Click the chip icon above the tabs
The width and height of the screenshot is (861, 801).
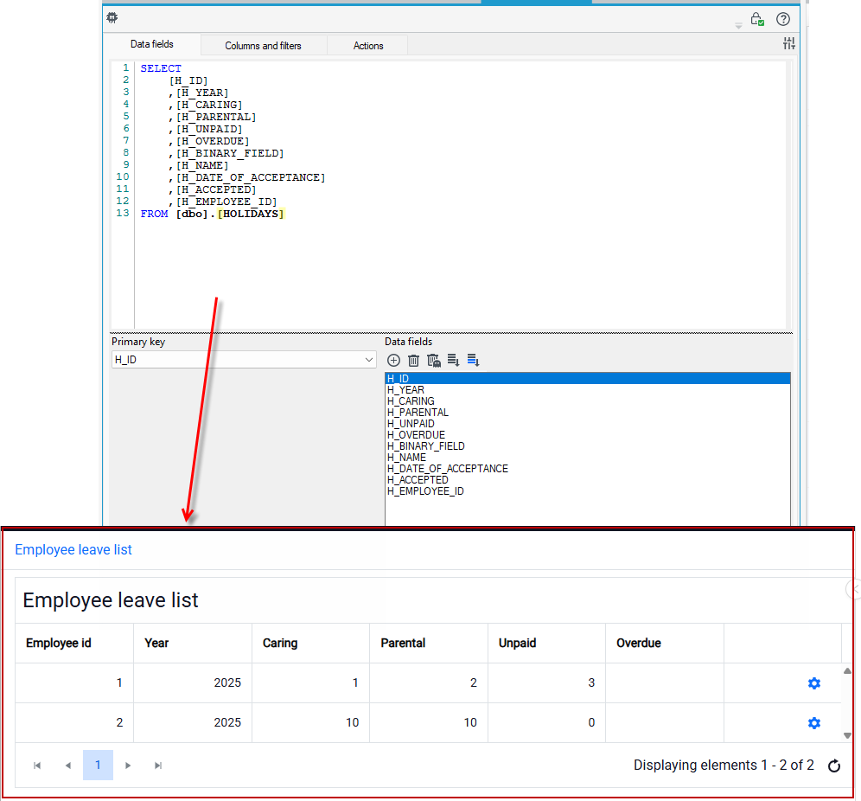click(x=112, y=17)
